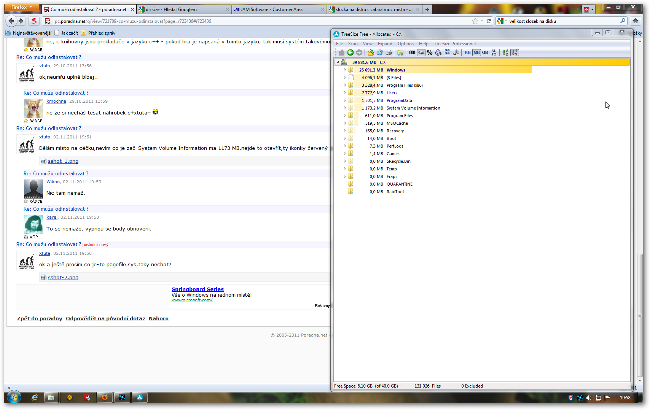This screenshot has height=410, width=650.
Task: Switch size units to KB
Action: 467,53
